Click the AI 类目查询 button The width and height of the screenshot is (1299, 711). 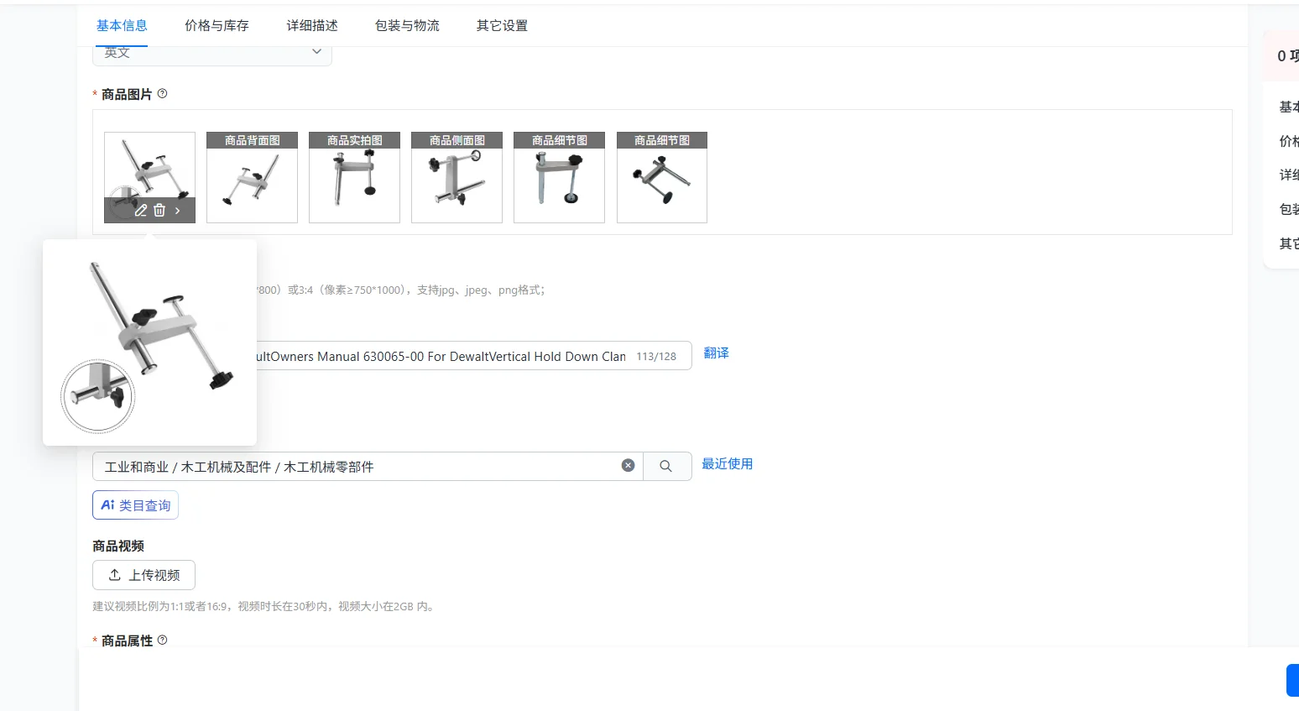pyautogui.click(x=135, y=505)
